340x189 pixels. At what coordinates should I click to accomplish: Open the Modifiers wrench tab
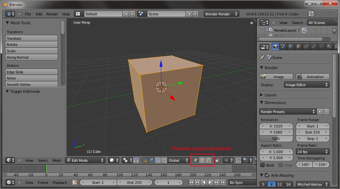point(314,47)
